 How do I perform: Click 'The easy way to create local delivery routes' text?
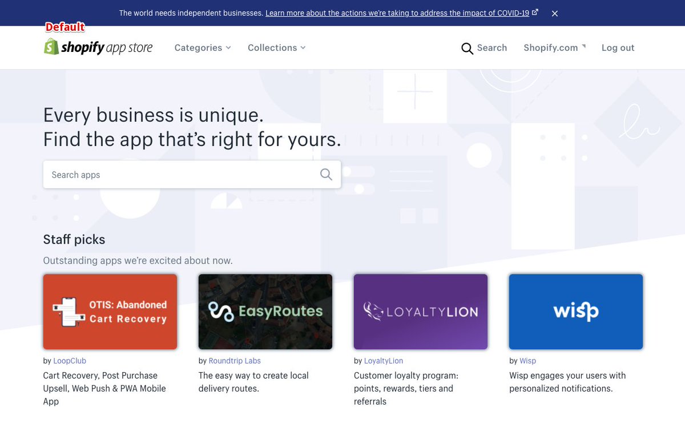(x=253, y=382)
